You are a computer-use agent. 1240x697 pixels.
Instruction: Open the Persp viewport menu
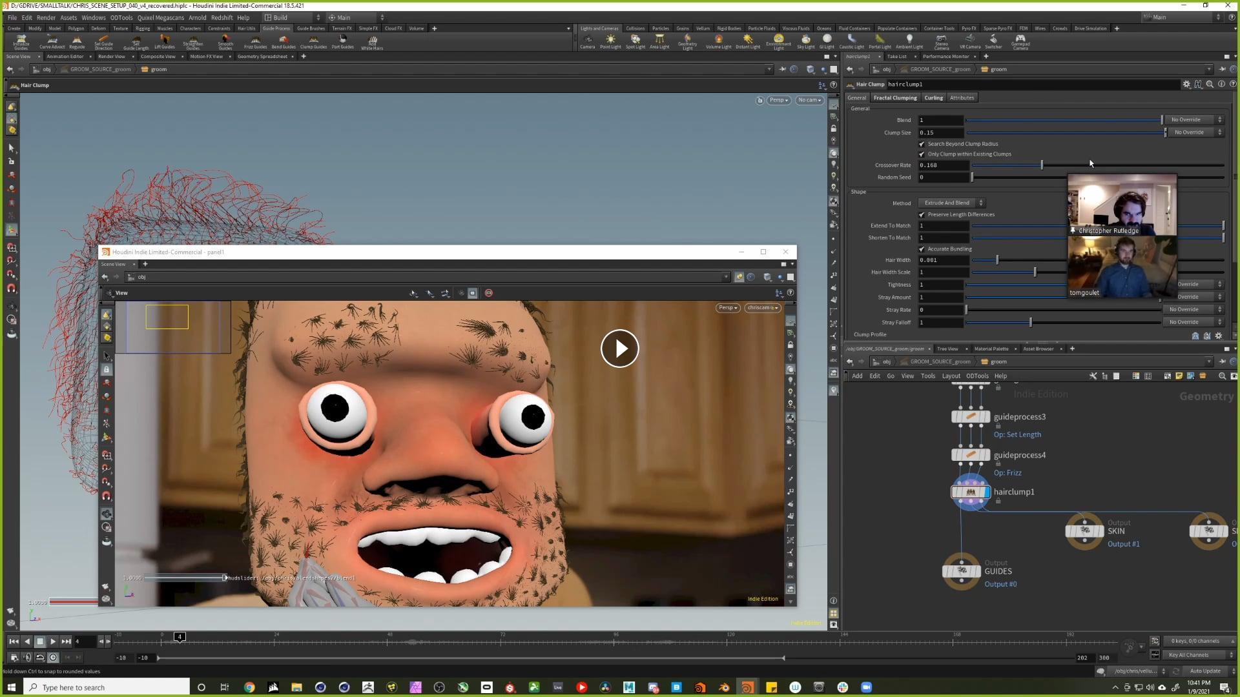click(x=778, y=100)
